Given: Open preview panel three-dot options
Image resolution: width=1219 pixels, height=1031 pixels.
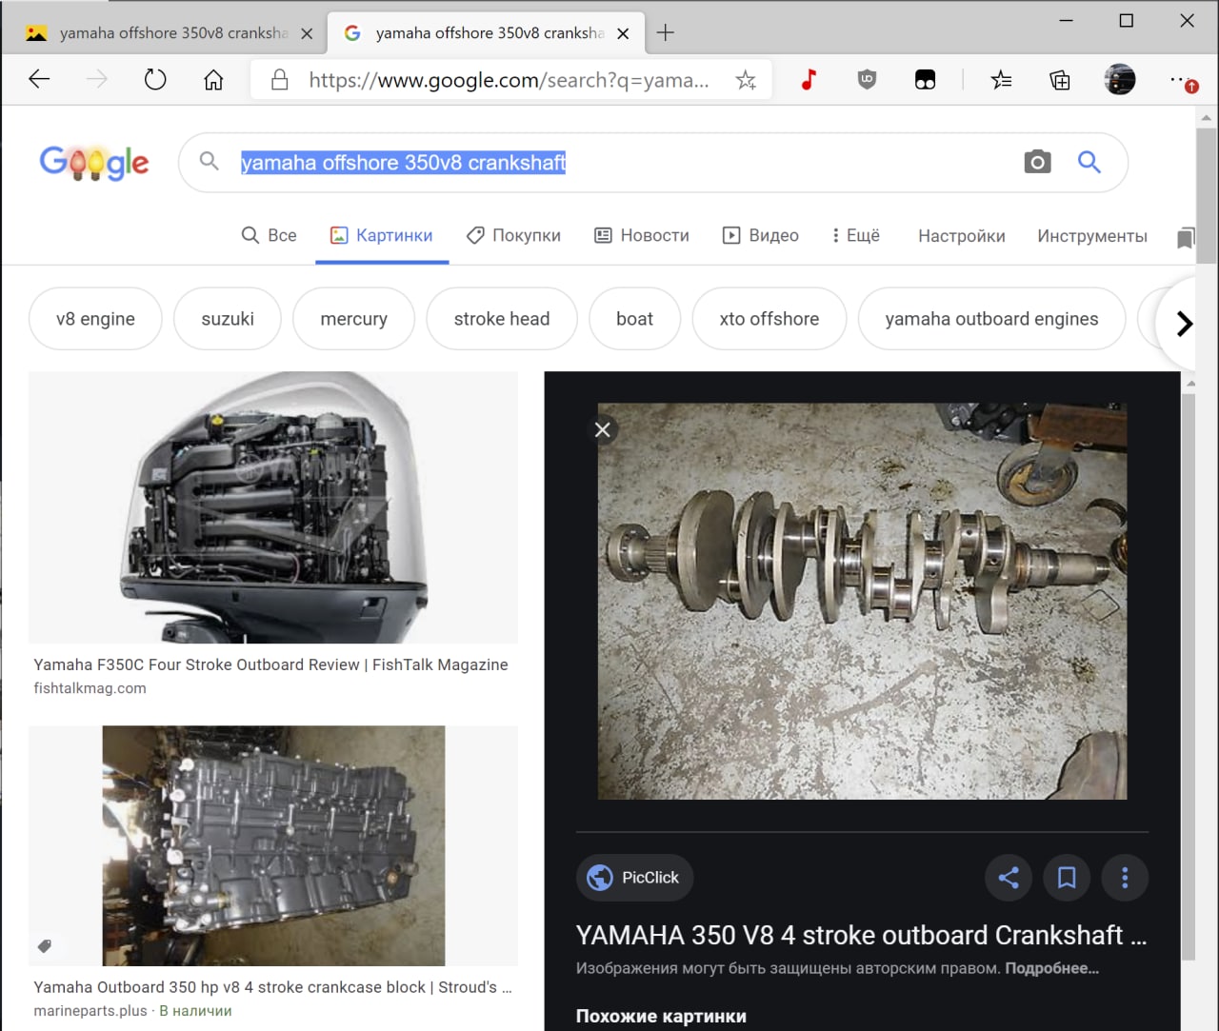Looking at the screenshot, I should (1125, 878).
